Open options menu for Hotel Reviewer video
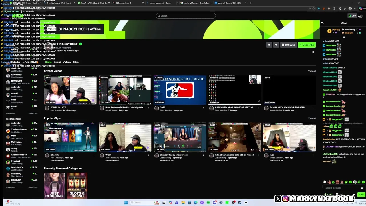 pos(149,108)
